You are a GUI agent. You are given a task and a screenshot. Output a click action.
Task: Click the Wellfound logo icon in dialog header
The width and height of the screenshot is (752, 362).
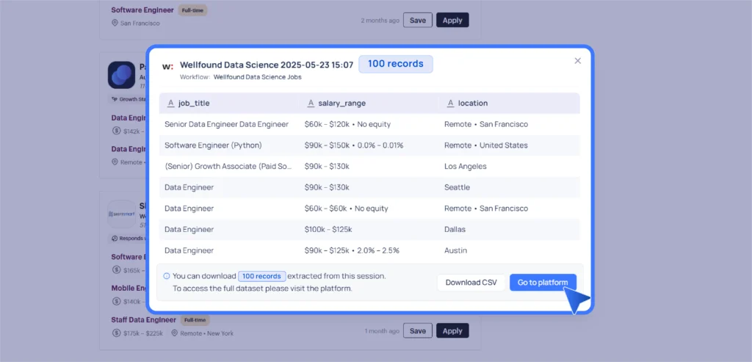(167, 67)
